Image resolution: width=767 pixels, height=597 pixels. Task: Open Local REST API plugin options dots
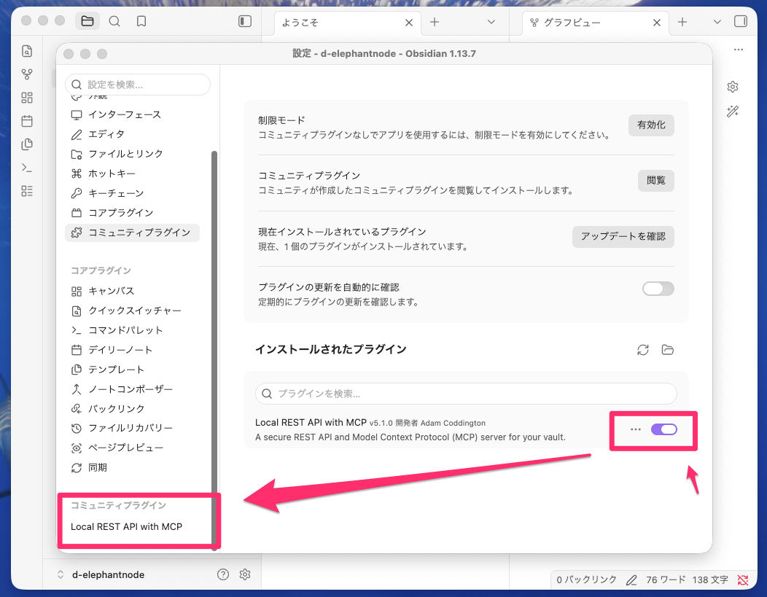636,429
